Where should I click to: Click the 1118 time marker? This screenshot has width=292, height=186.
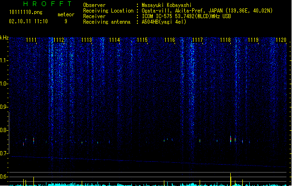pyautogui.click(x=225, y=40)
